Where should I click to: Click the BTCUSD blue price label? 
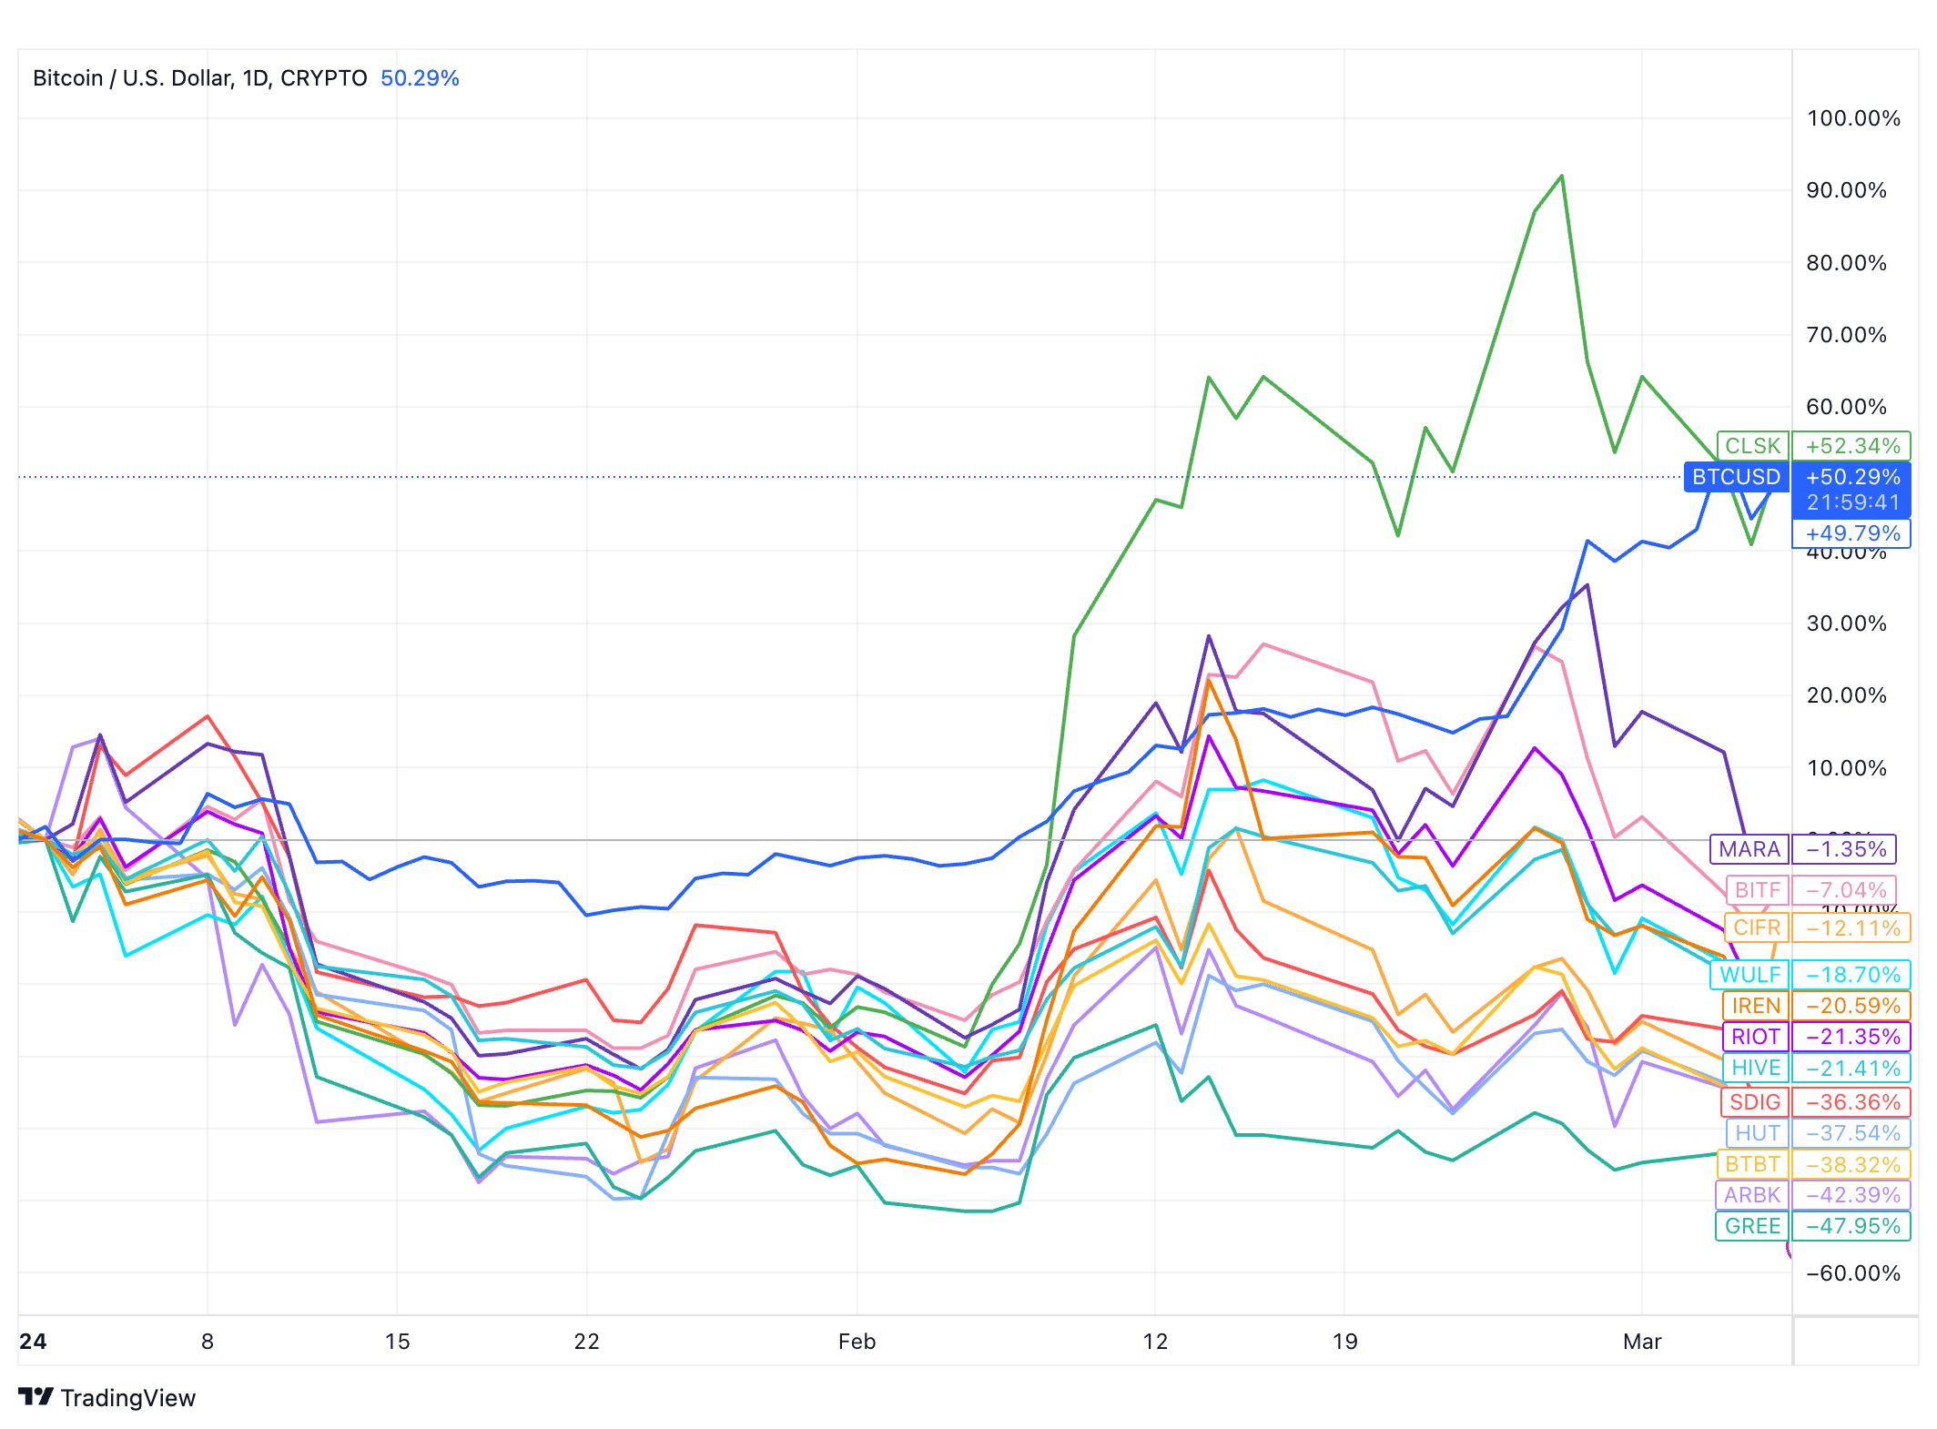(1736, 477)
